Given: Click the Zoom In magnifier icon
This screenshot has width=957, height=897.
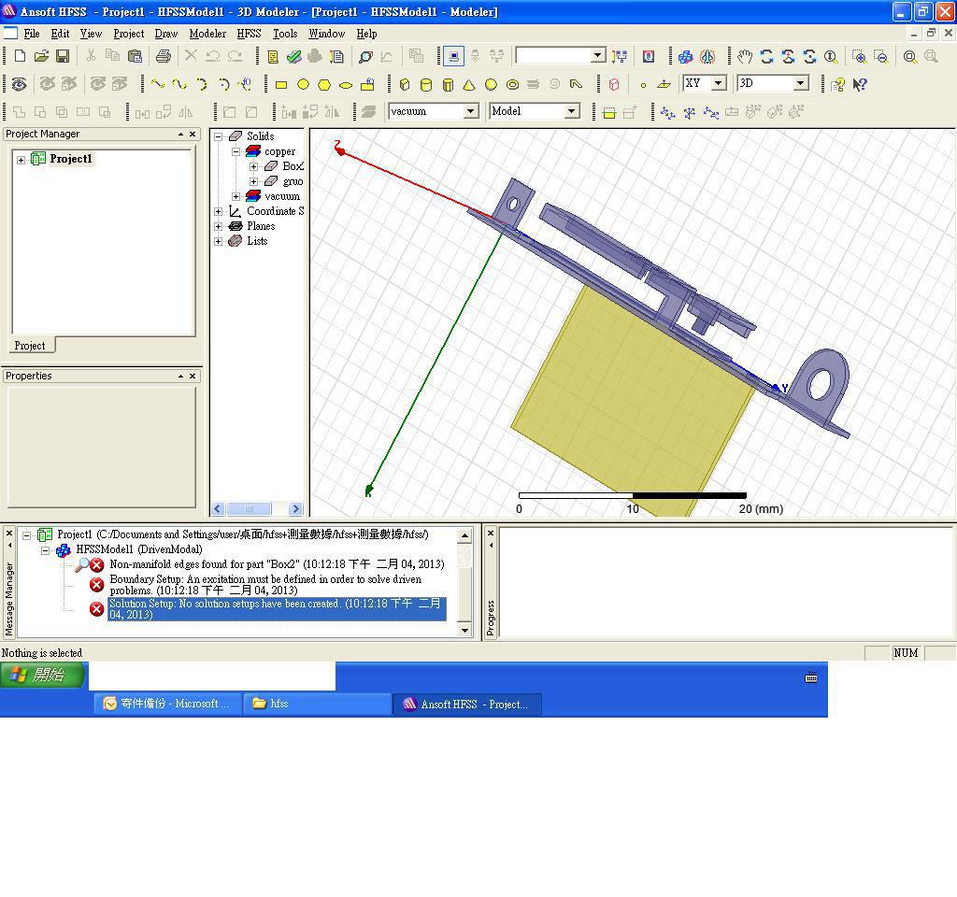Looking at the screenshot, I should [859, 56].
